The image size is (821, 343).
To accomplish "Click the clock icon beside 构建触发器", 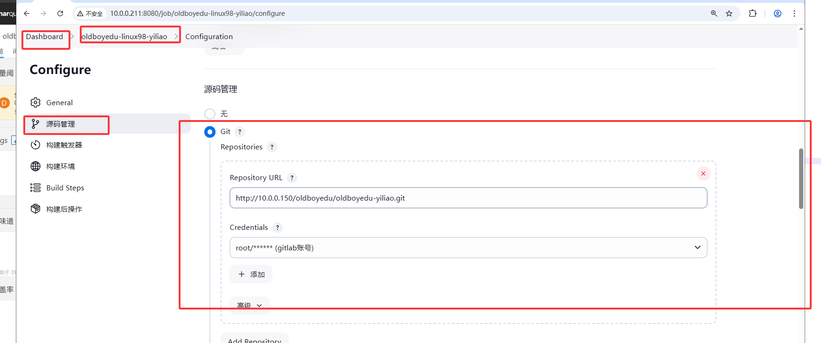I will (35, 145).
